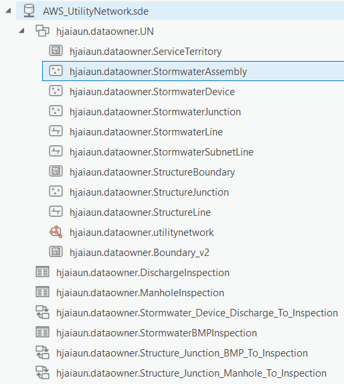Click the database connection icon for AWS_UtilityNetwork.sde
This screenshot has height=384, width=344.
[29, 11]
